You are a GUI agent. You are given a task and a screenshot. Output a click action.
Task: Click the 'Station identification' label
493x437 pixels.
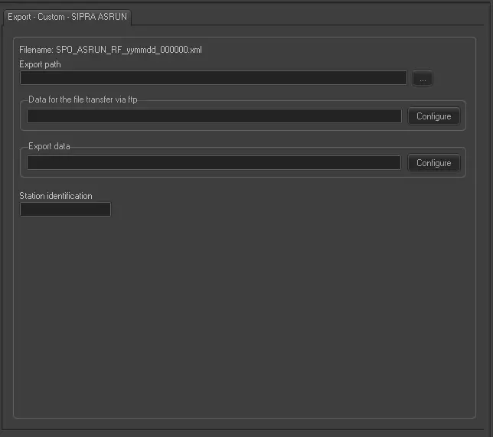tap(56, 196)
